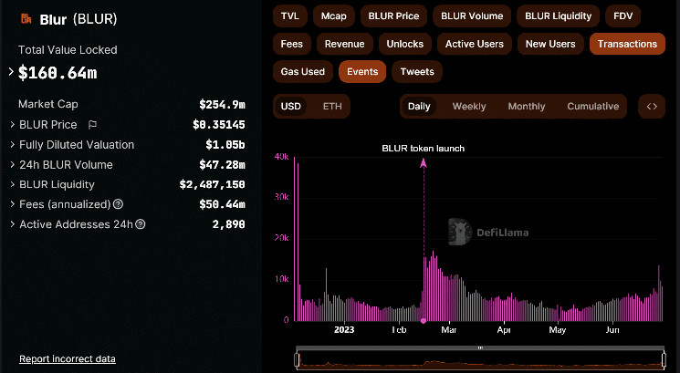Viewport: 680px width, 373px height.
Task: Click the left handle of the range slider
Action: [297, 359]
